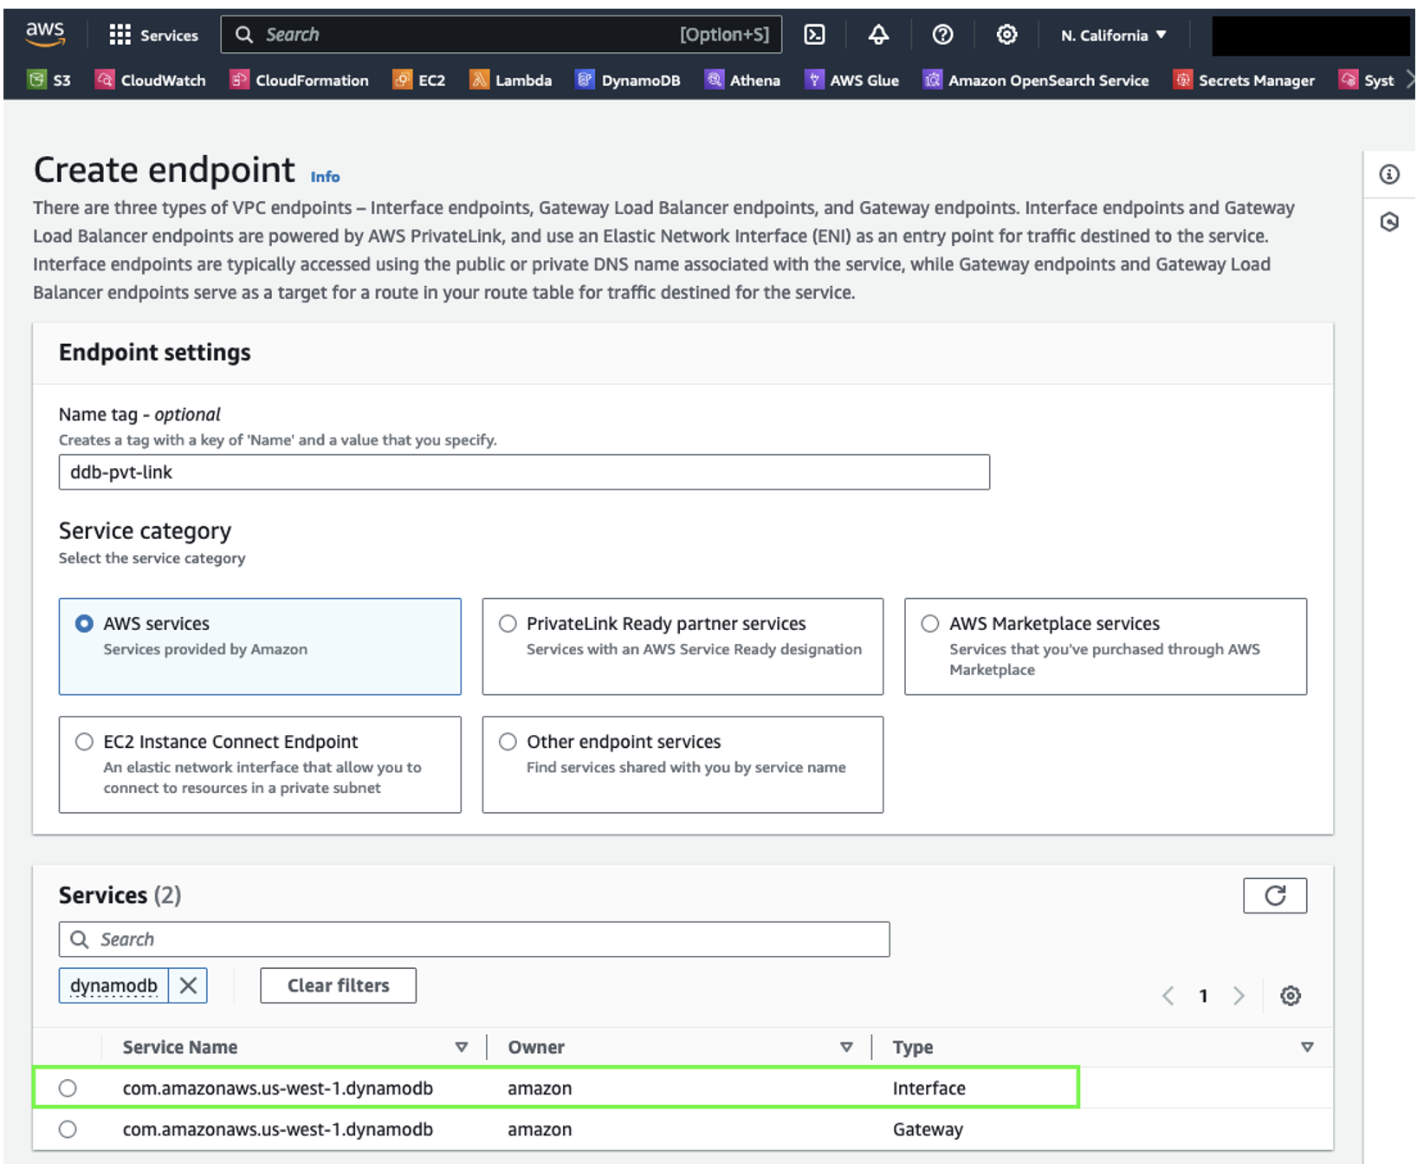Open the help question mark icon

[942, 35]
